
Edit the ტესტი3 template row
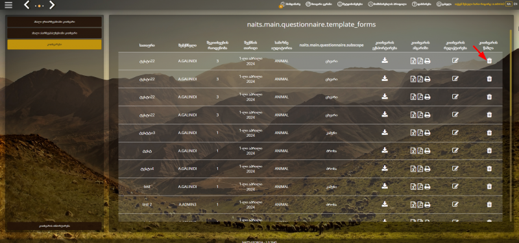click(x=455, y=133)
